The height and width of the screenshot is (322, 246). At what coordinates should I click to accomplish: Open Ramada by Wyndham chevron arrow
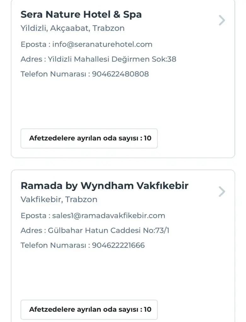pyautogui.click(x=222, y=192)
